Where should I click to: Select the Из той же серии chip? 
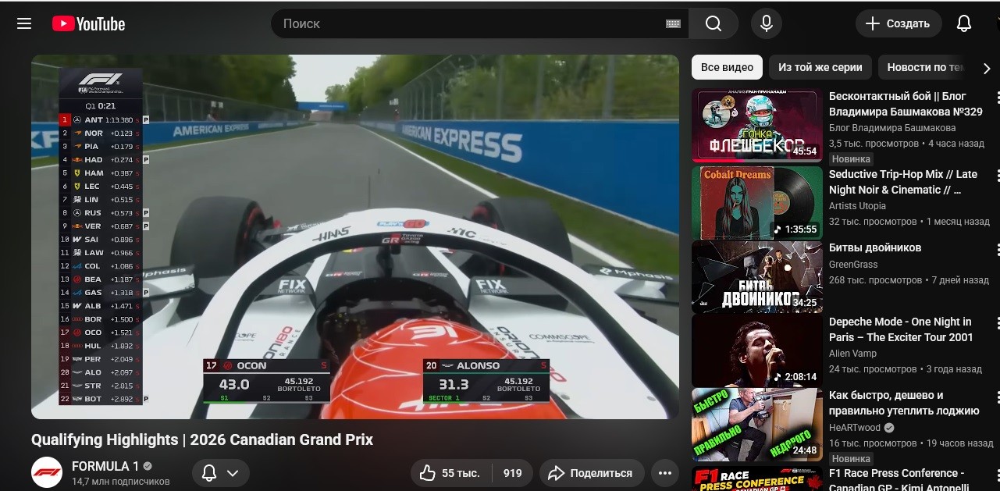coord(820,67)
